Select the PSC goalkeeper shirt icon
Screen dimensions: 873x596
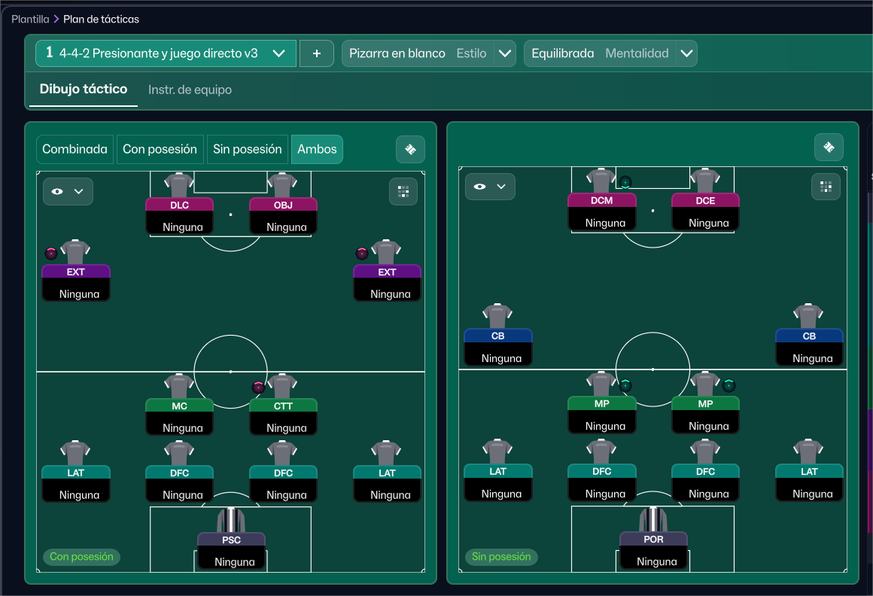[x=232, y=520]
